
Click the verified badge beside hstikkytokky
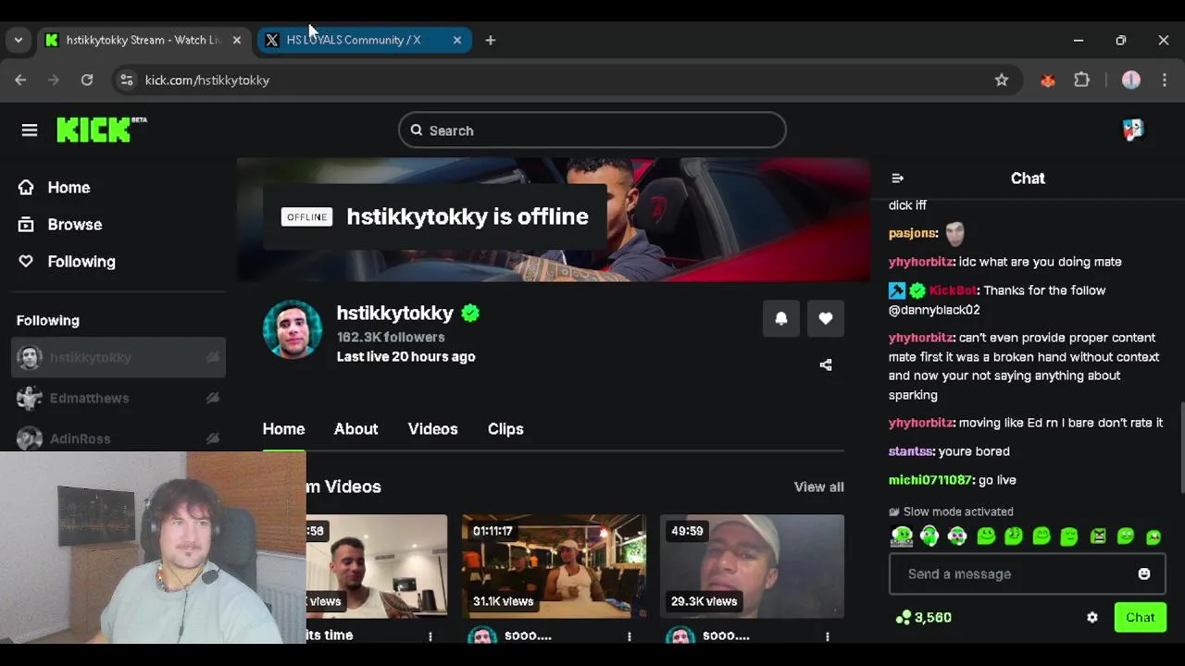(x=470, y=314)
